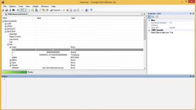Collapse the TMW Specific property category

pyautogui.click(x=149, y=30)
